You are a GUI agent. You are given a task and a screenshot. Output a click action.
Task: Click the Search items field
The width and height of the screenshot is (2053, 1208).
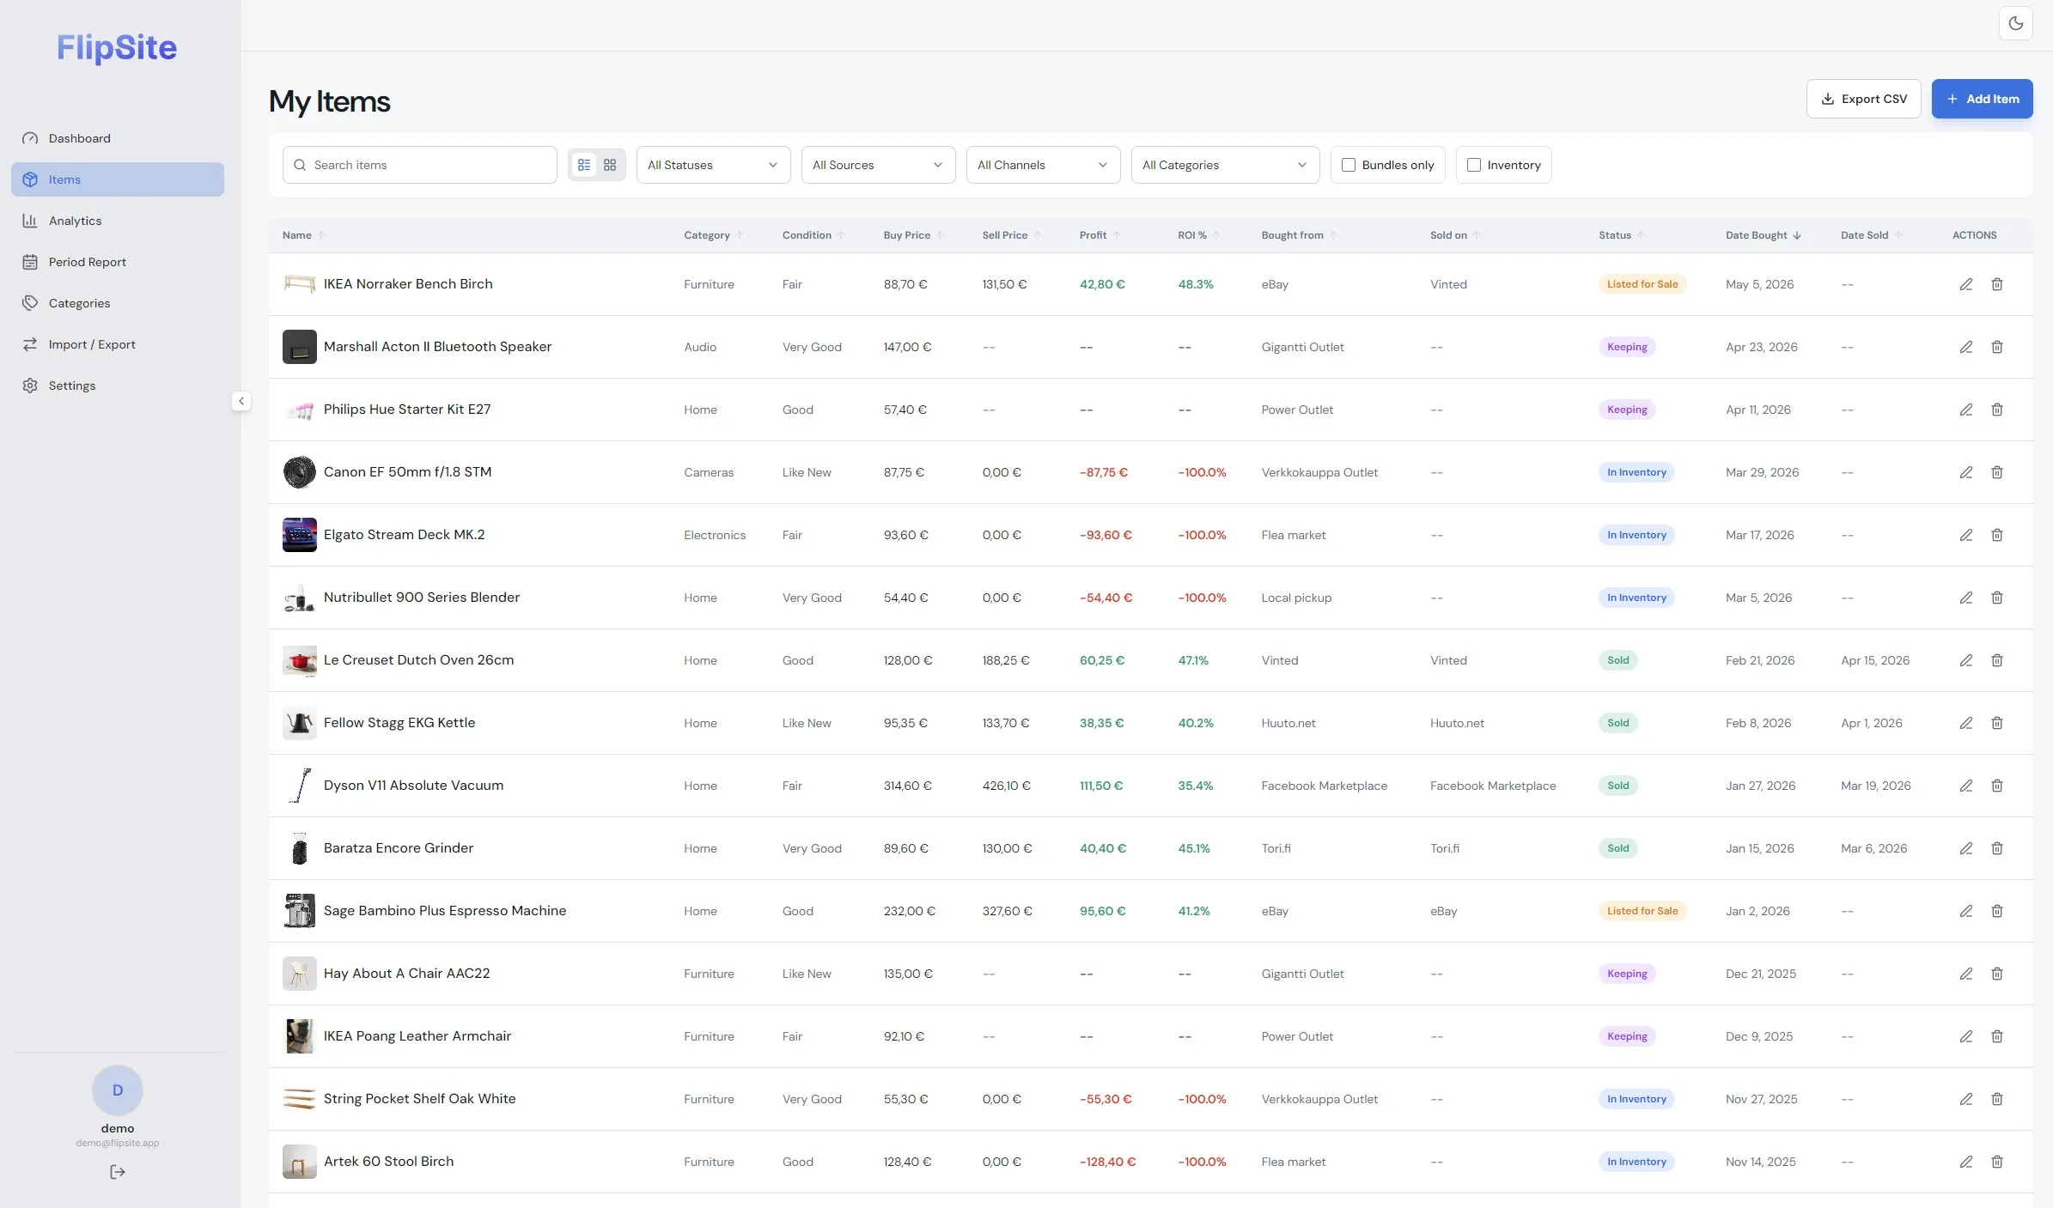click(420, 165)
